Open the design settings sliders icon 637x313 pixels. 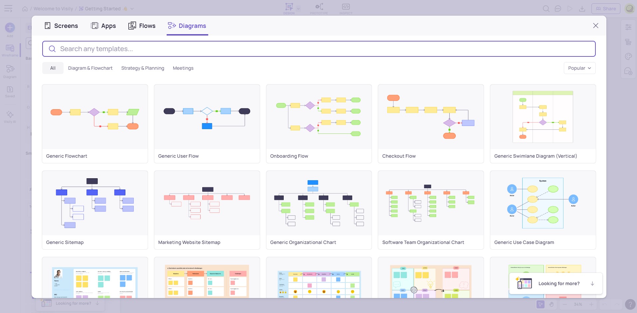pos(628,27)
